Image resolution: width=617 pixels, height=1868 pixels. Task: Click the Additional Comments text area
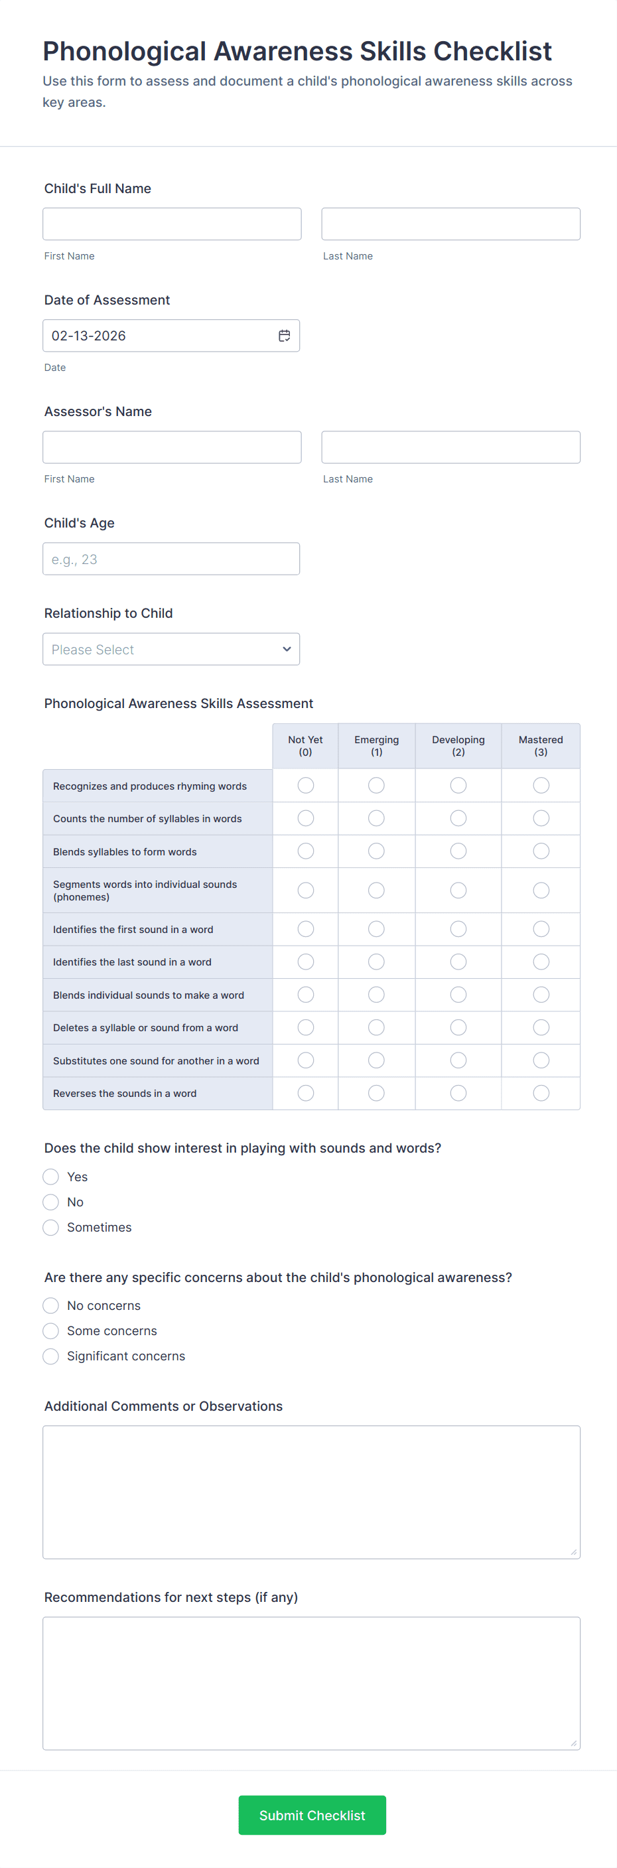tap(311, 1492)
